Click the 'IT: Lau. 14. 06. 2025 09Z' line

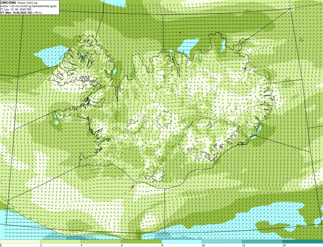coord(16,9)
